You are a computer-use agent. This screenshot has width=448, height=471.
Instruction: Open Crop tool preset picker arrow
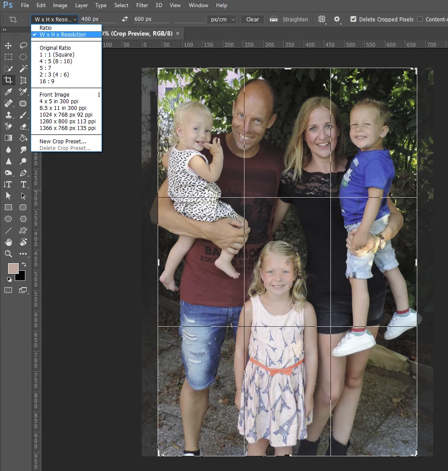point(22,20)
